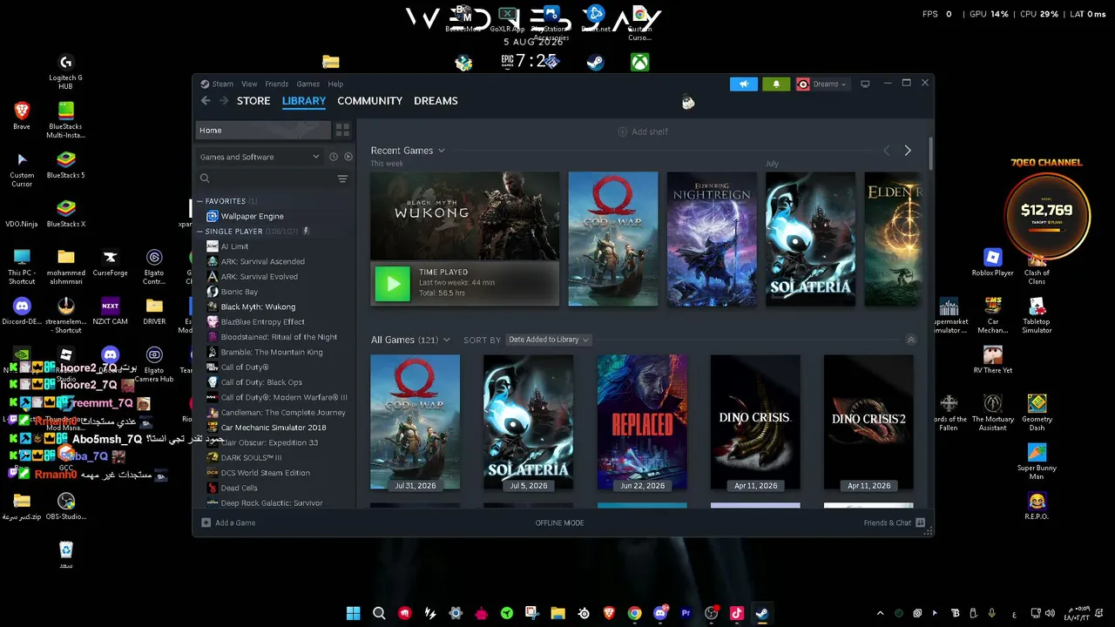Open Brave browser from taskbar
Image resolution: width=1115 pixels, height=627 pixels.
[609, 613]
